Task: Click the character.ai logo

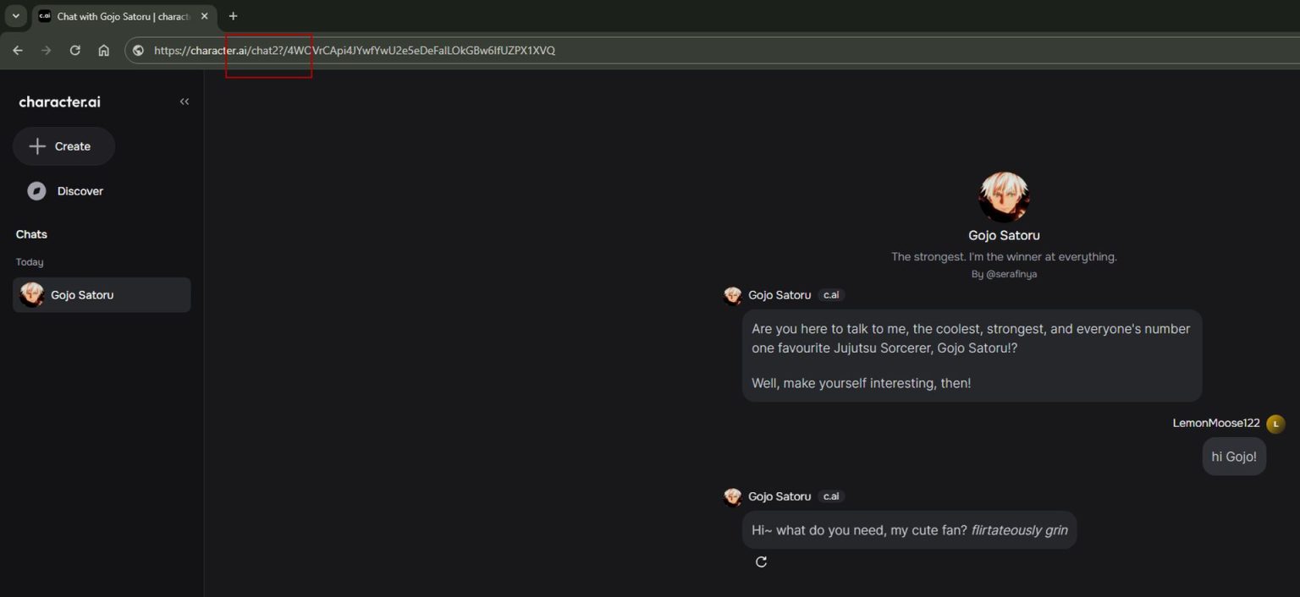Action: click(59, 101)
